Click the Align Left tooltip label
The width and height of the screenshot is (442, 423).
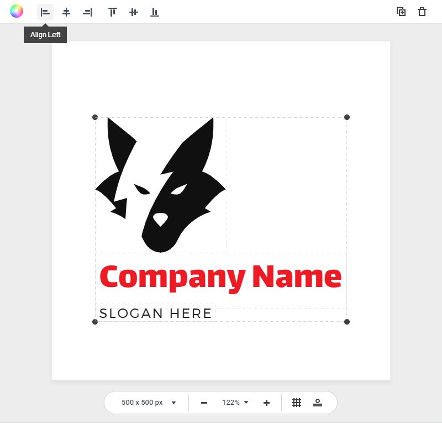45,34
